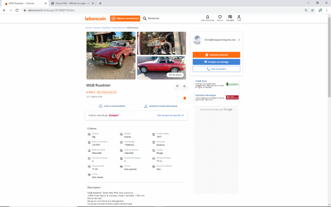The height and width of the screenshot is (207, 331).
Task: Reload the page
Action: (17, 10)
